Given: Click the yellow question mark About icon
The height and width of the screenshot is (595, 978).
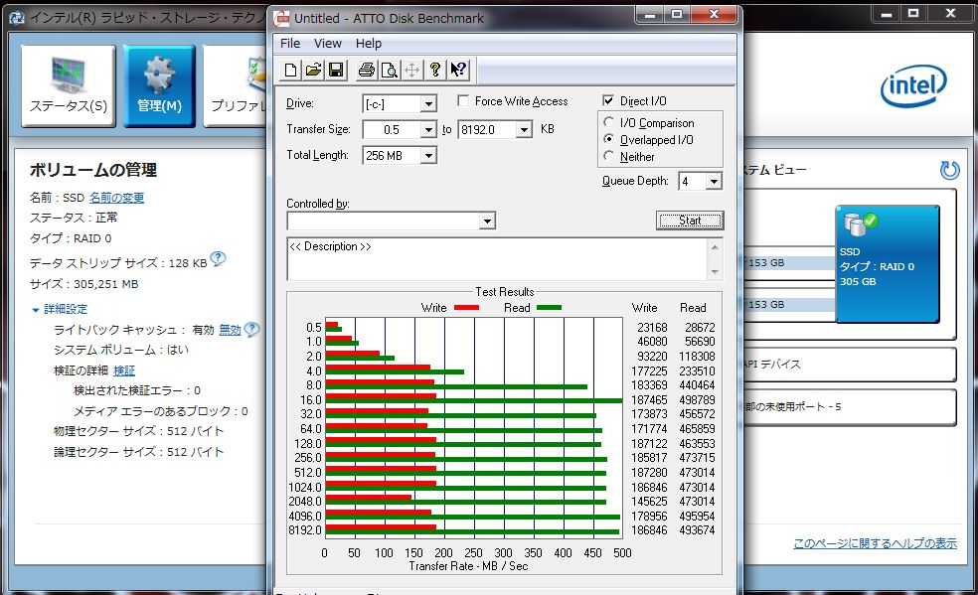Looking at the screenshot, I should pyautogui.click(x=434, y=70).
